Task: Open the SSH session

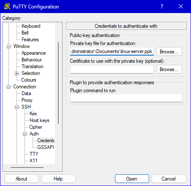Action: (x=132, y=179)
